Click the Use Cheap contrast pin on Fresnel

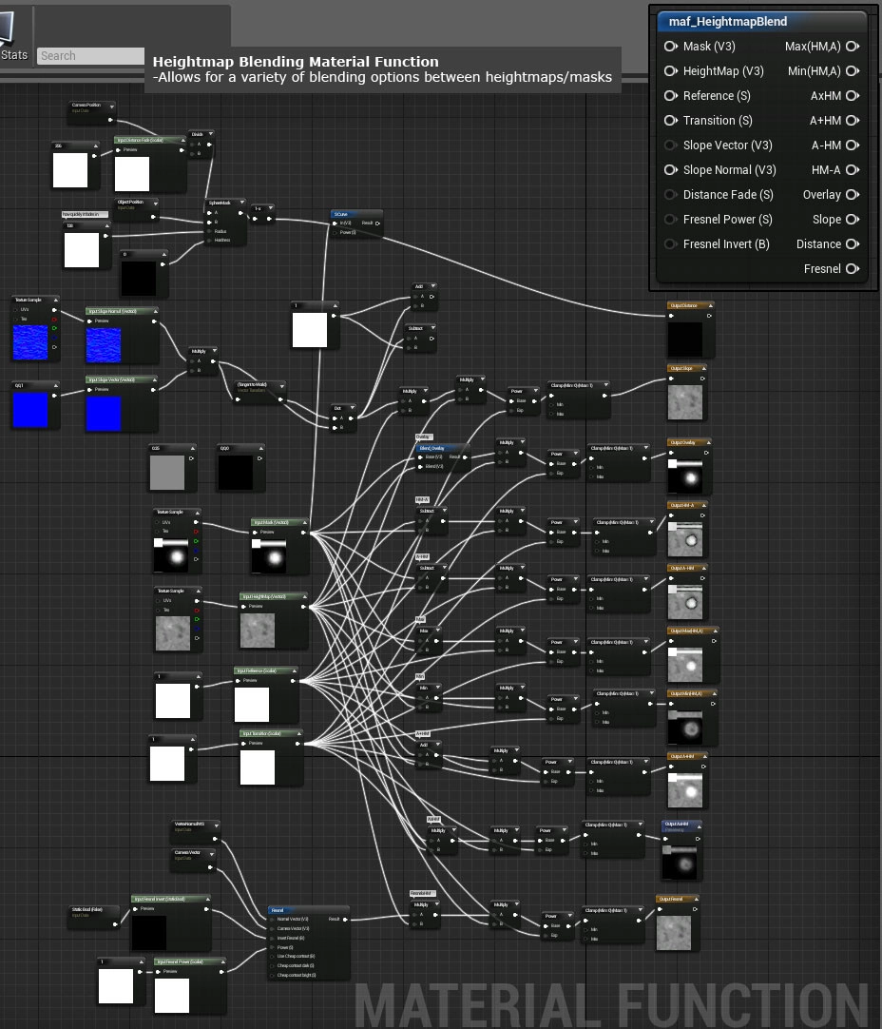point(274,956)
